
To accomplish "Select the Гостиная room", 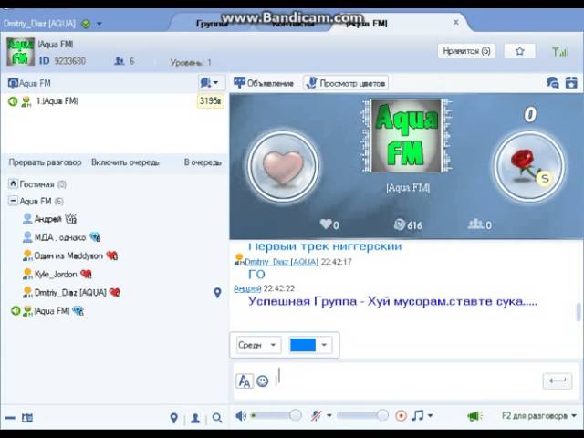I will 37,184.
